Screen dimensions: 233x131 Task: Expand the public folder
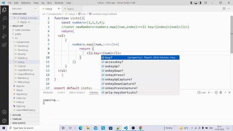[x=18, y=34]
